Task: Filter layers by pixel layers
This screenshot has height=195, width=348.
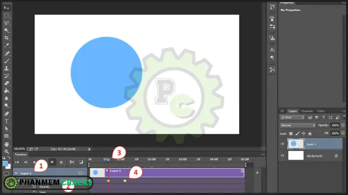Action: click(310, 117)
